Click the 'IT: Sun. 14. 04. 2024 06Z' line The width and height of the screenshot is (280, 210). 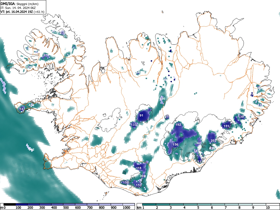coord(18,8)
